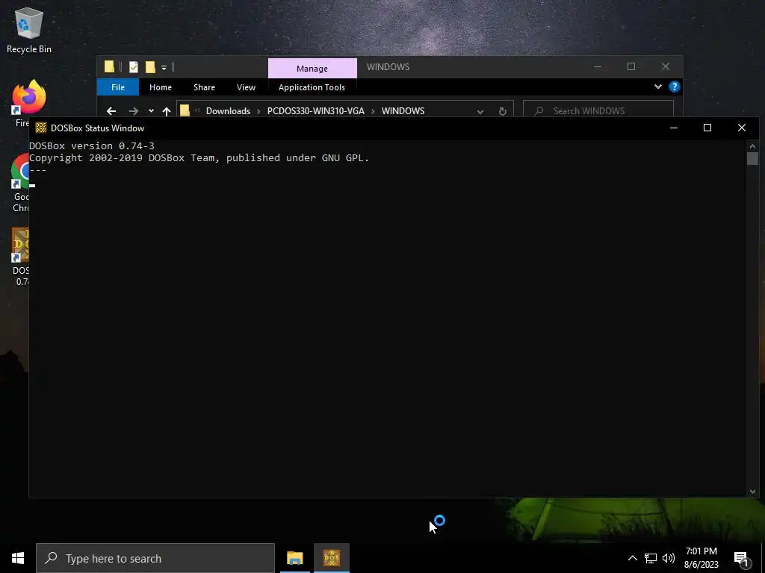Maximize the DOSBox Status Window
Image resolution: width=765 pixels, height=573 pixels.
[x=707, y=128]
